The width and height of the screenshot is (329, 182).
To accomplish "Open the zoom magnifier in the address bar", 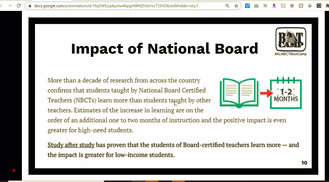I will click(227, 6).
